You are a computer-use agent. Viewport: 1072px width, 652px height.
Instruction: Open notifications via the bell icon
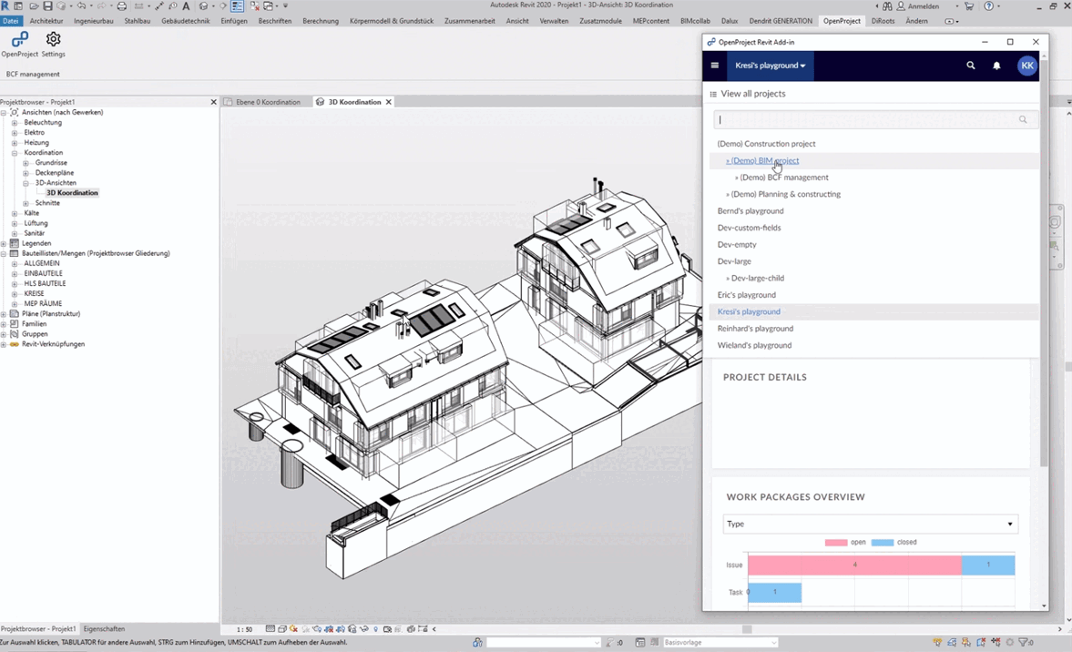click(x=996, y=66)
